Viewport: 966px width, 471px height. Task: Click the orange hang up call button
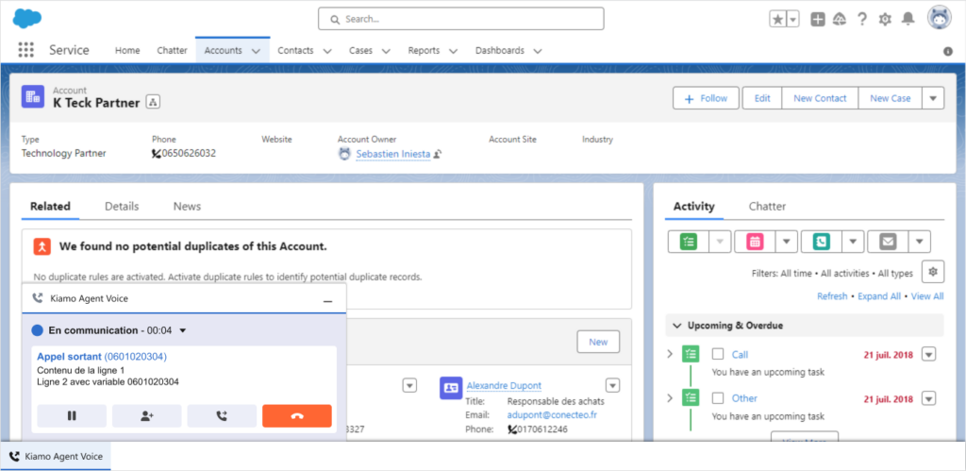[297, 416]
